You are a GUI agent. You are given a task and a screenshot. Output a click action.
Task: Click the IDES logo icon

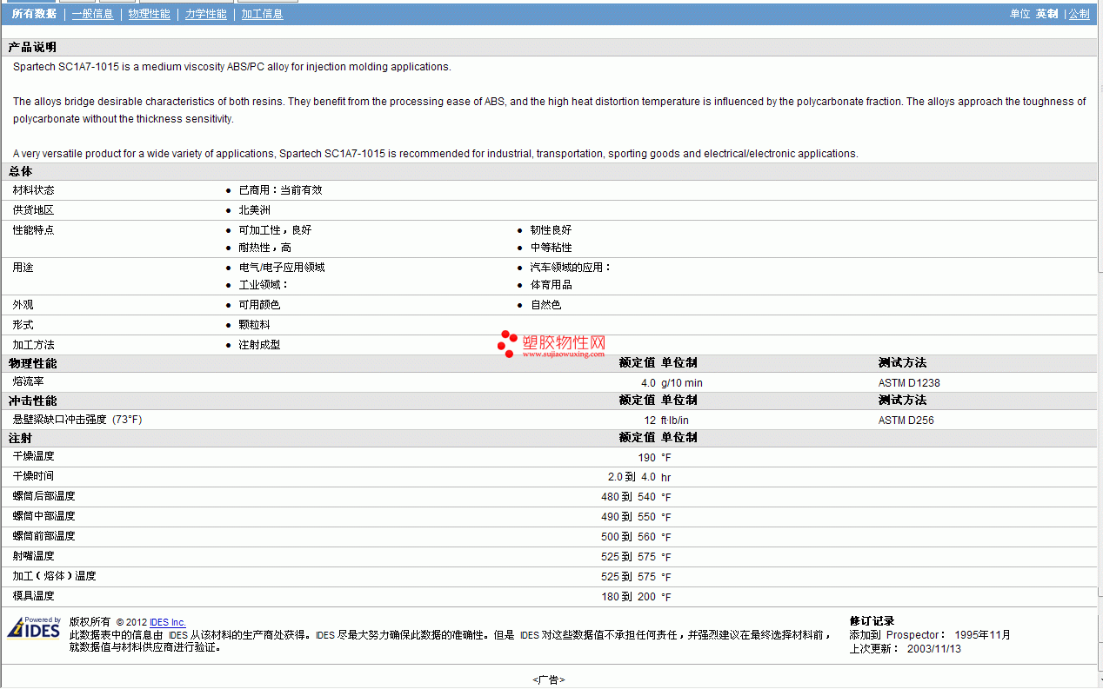34,627
